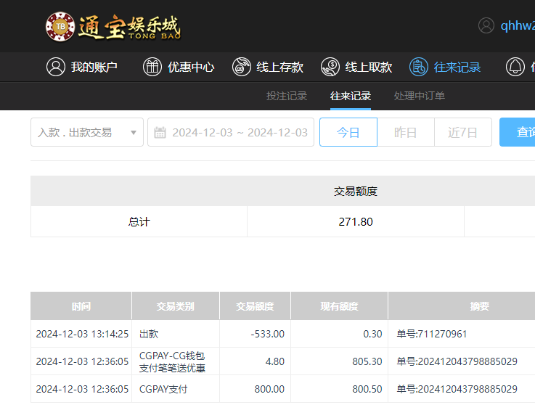This screenshot has height=418, width=535.
Task: Expand the transaction type dropdown arrow
Action: pos(133,133)
